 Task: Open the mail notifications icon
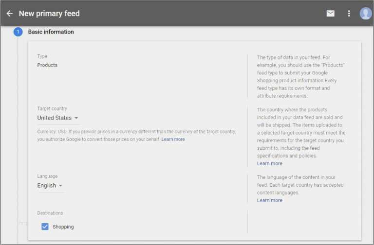click(331, 14)
